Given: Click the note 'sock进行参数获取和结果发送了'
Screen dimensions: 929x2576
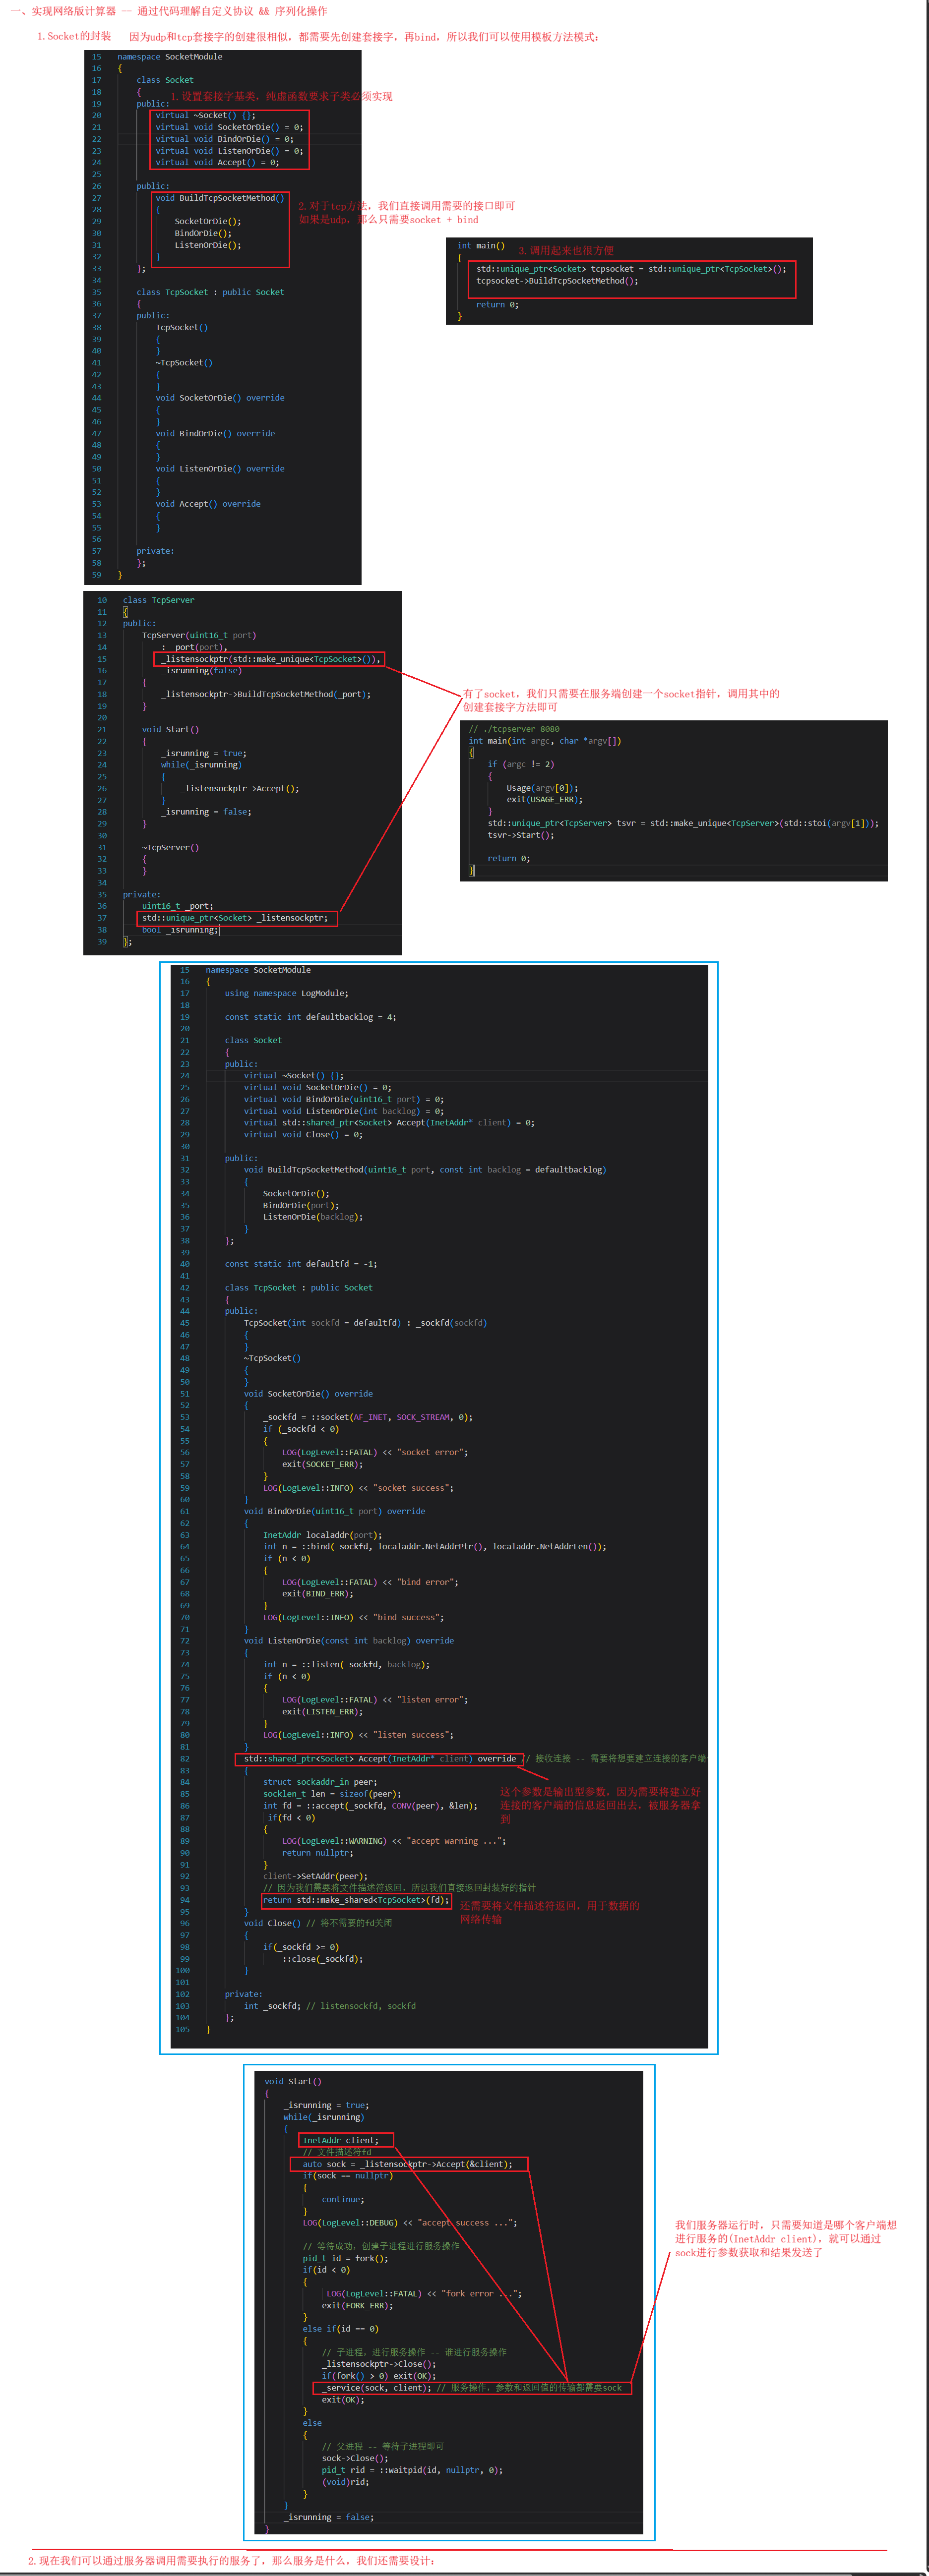Looking at the screenshot, I should pyautogui.click(x=748, y=2252).
